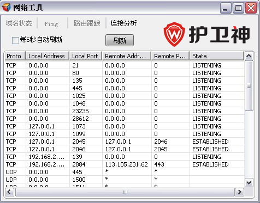Image resolution: width=260 pixels, height=203 pixels.
Task: Click remote address 113.105.231.62
Action: tap(126, 164)
